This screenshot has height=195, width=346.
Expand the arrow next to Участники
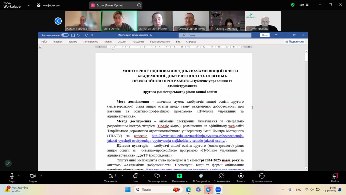click(123, 176)
